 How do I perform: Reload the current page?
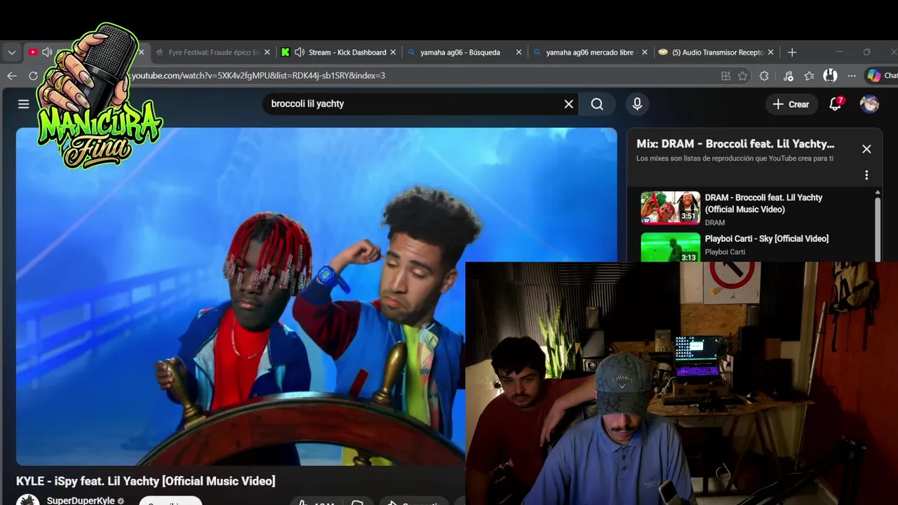33,76
